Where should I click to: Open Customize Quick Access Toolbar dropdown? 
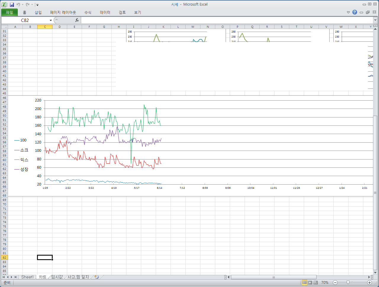pyautogui.click(x=37, y=5)
